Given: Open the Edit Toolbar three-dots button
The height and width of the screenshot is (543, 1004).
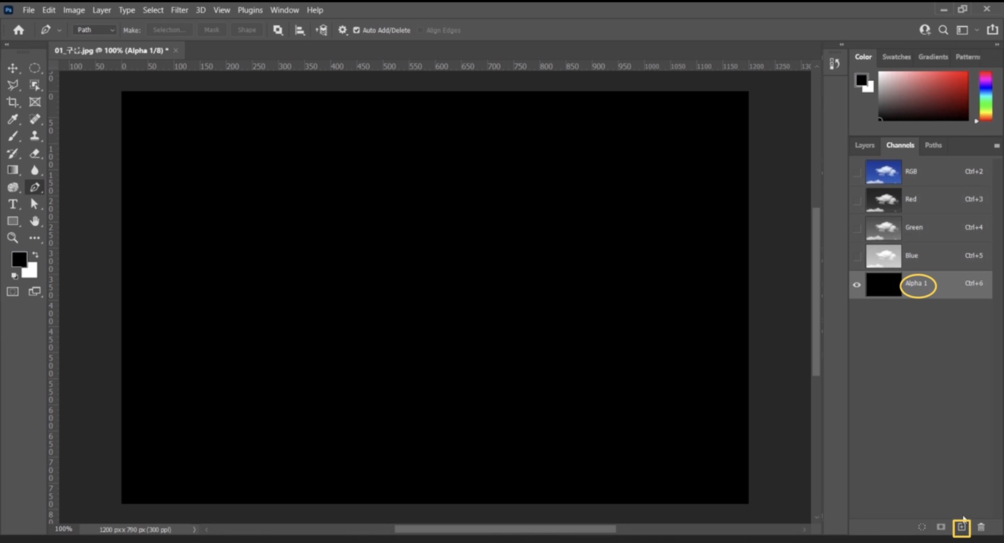Looking at the screenshot, I should pos(35,238).
